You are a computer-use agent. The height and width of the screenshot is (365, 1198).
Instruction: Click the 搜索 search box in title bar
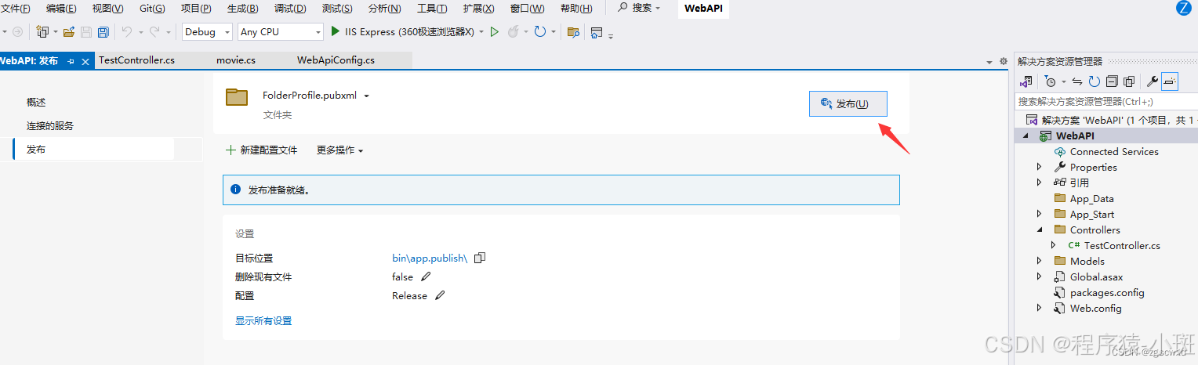639,9
